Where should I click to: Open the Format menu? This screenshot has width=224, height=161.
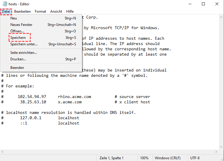[x=40, y=11]
